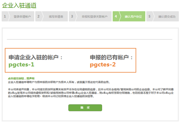This screenshot has height=123, width=180.
Task: Click the step 3 number box
Action: point(72,17)
